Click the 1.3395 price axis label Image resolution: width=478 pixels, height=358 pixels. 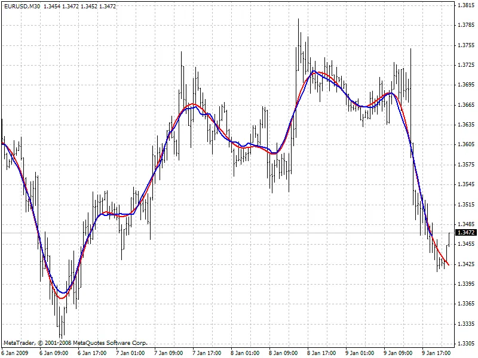[x=465, y=284]
